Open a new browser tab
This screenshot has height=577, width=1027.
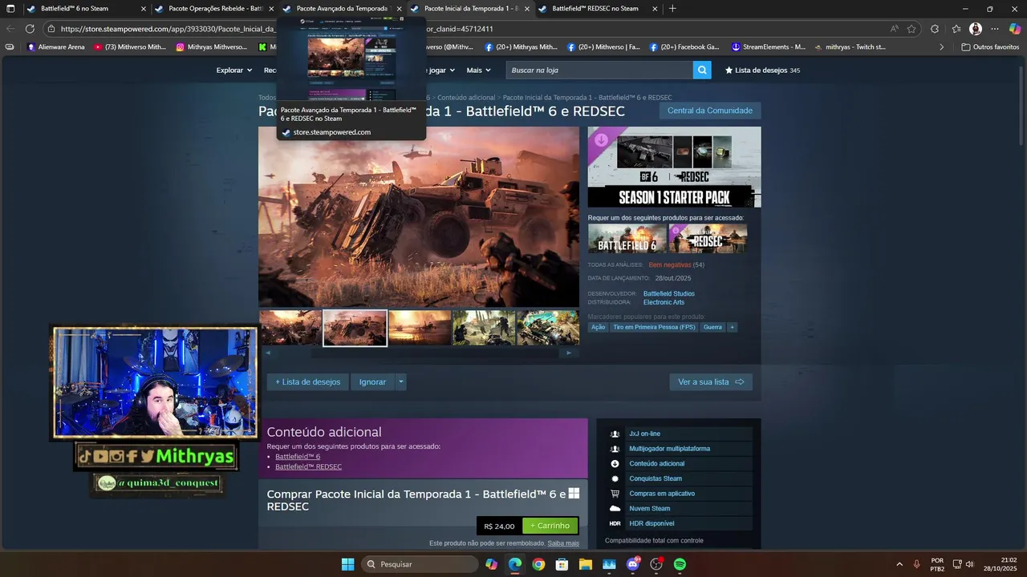(x=672, y=9)
